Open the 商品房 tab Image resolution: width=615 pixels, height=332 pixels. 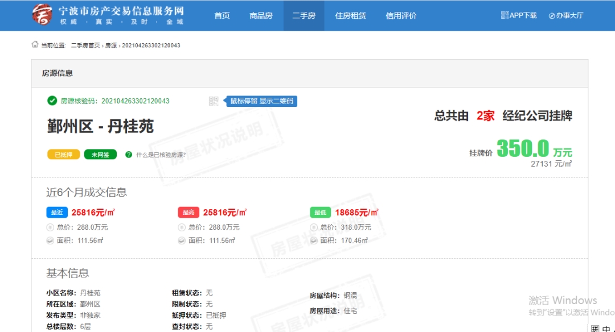tap(261, 16)
